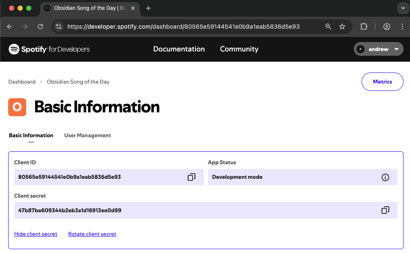Click the Development mode status text
This screenshot has width=410, height=253.
tap(237, 177)
